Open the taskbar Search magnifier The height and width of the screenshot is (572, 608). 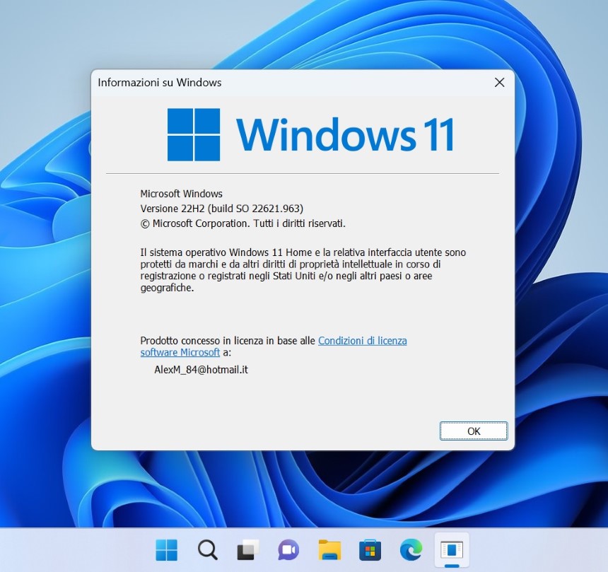pyautogui.click(x=207, y=549)
